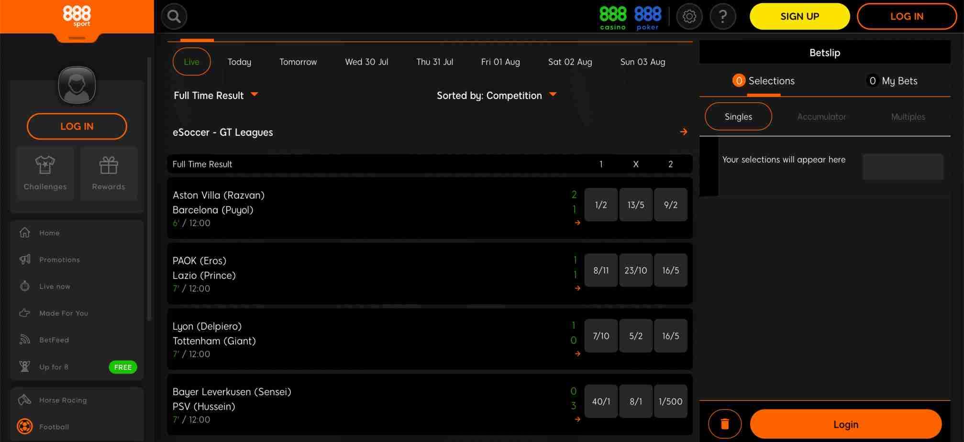Click the Made For You thumbs icon

coord(25,313)
